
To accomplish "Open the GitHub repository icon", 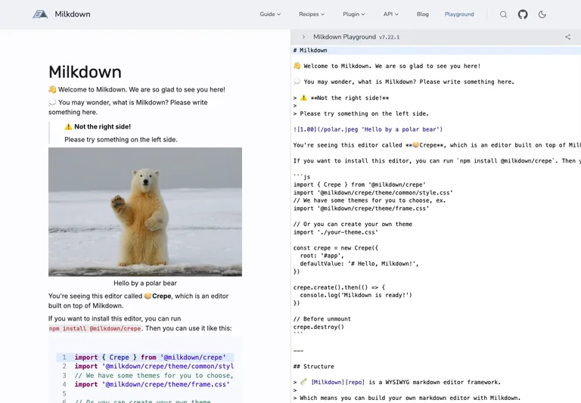I will (523, 14).
